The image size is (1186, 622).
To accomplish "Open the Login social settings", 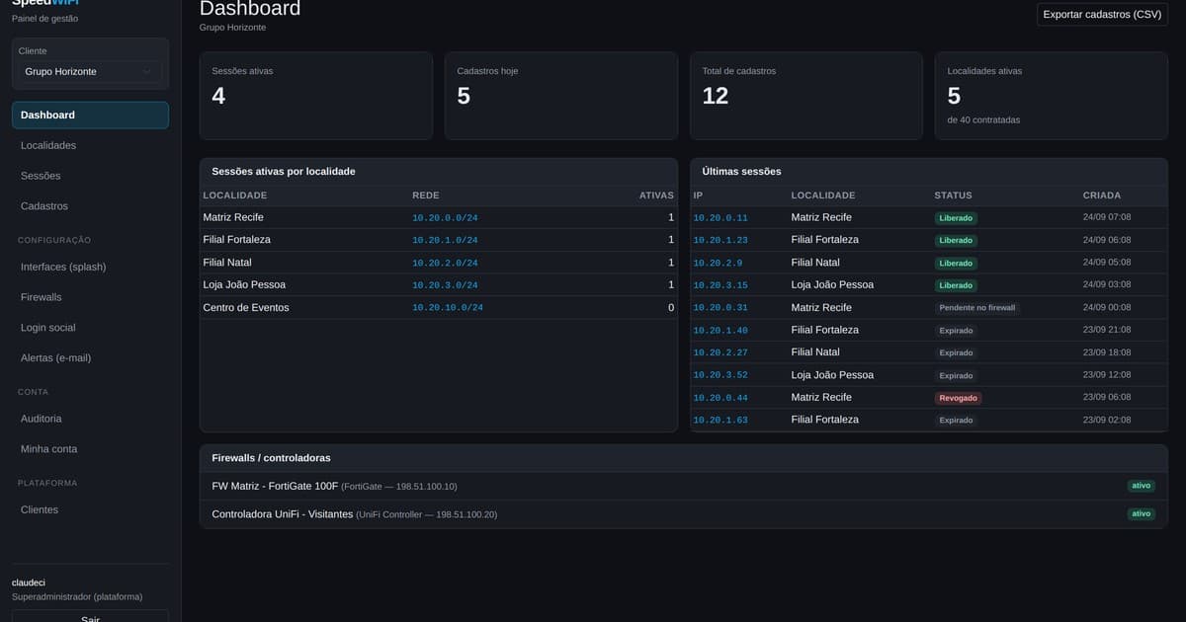I will (x=90, y=328).
